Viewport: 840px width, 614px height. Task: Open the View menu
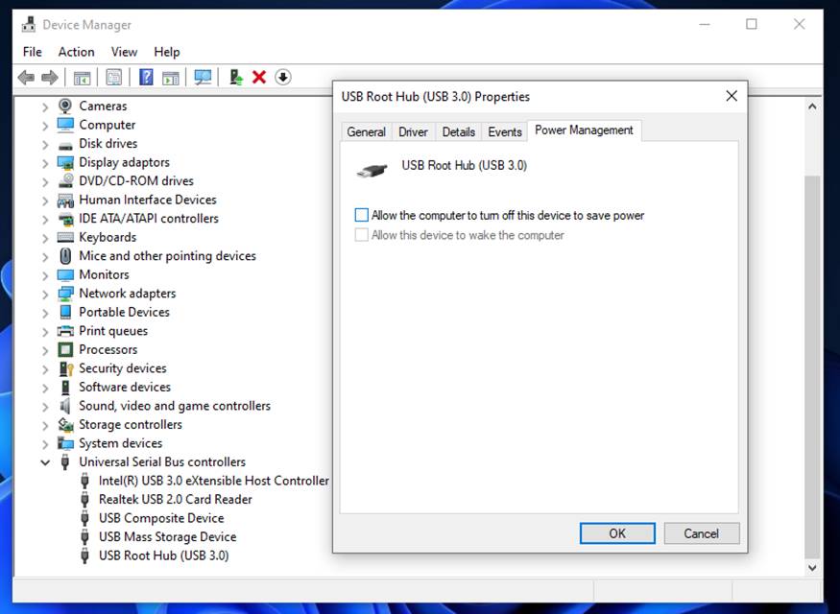click(x=124, y=52)
